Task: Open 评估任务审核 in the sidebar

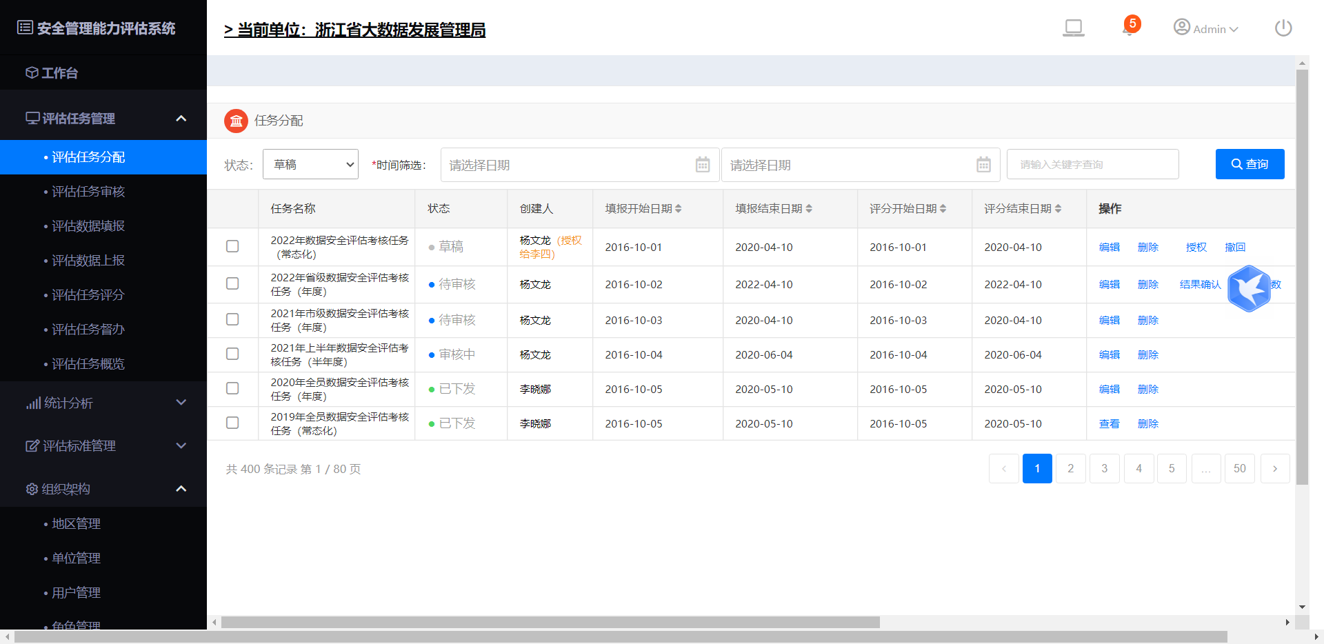Action: 103,192
